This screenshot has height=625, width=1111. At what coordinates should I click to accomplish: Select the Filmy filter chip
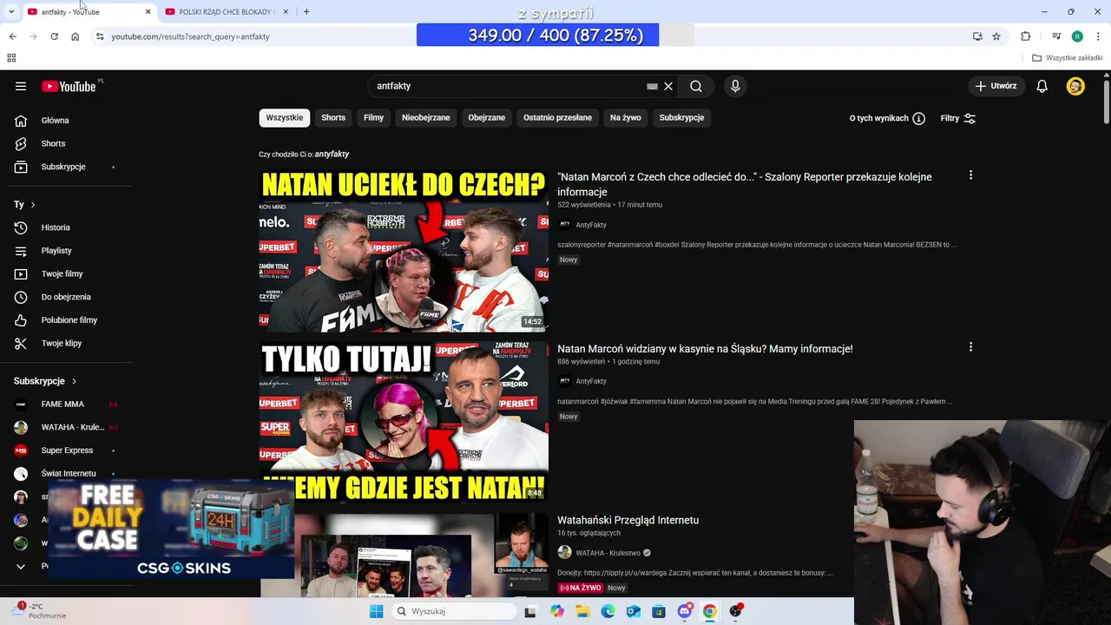click(x=374, y=117)
